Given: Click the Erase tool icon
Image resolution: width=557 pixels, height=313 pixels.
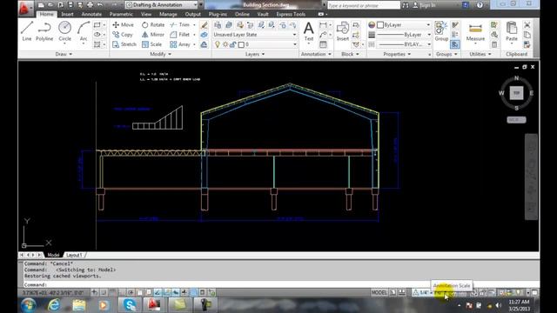Looking at the screenshot, I should tap(204, 25).
